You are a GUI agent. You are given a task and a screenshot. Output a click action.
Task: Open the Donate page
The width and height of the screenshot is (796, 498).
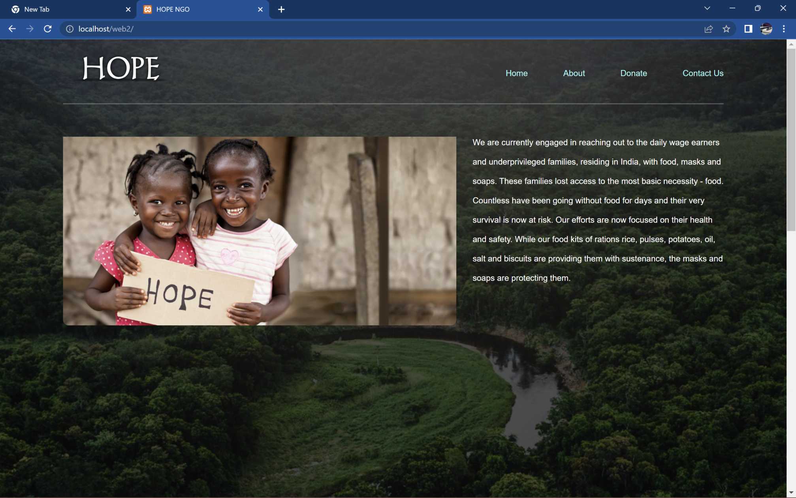pyautogui.click(x=633, y=73)
